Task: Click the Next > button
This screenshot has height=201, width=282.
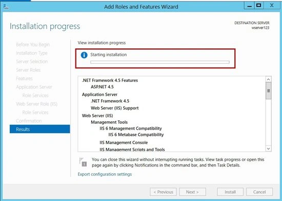Action: coord(192,192)
